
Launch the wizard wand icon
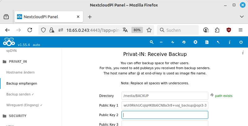click(218, 42)
